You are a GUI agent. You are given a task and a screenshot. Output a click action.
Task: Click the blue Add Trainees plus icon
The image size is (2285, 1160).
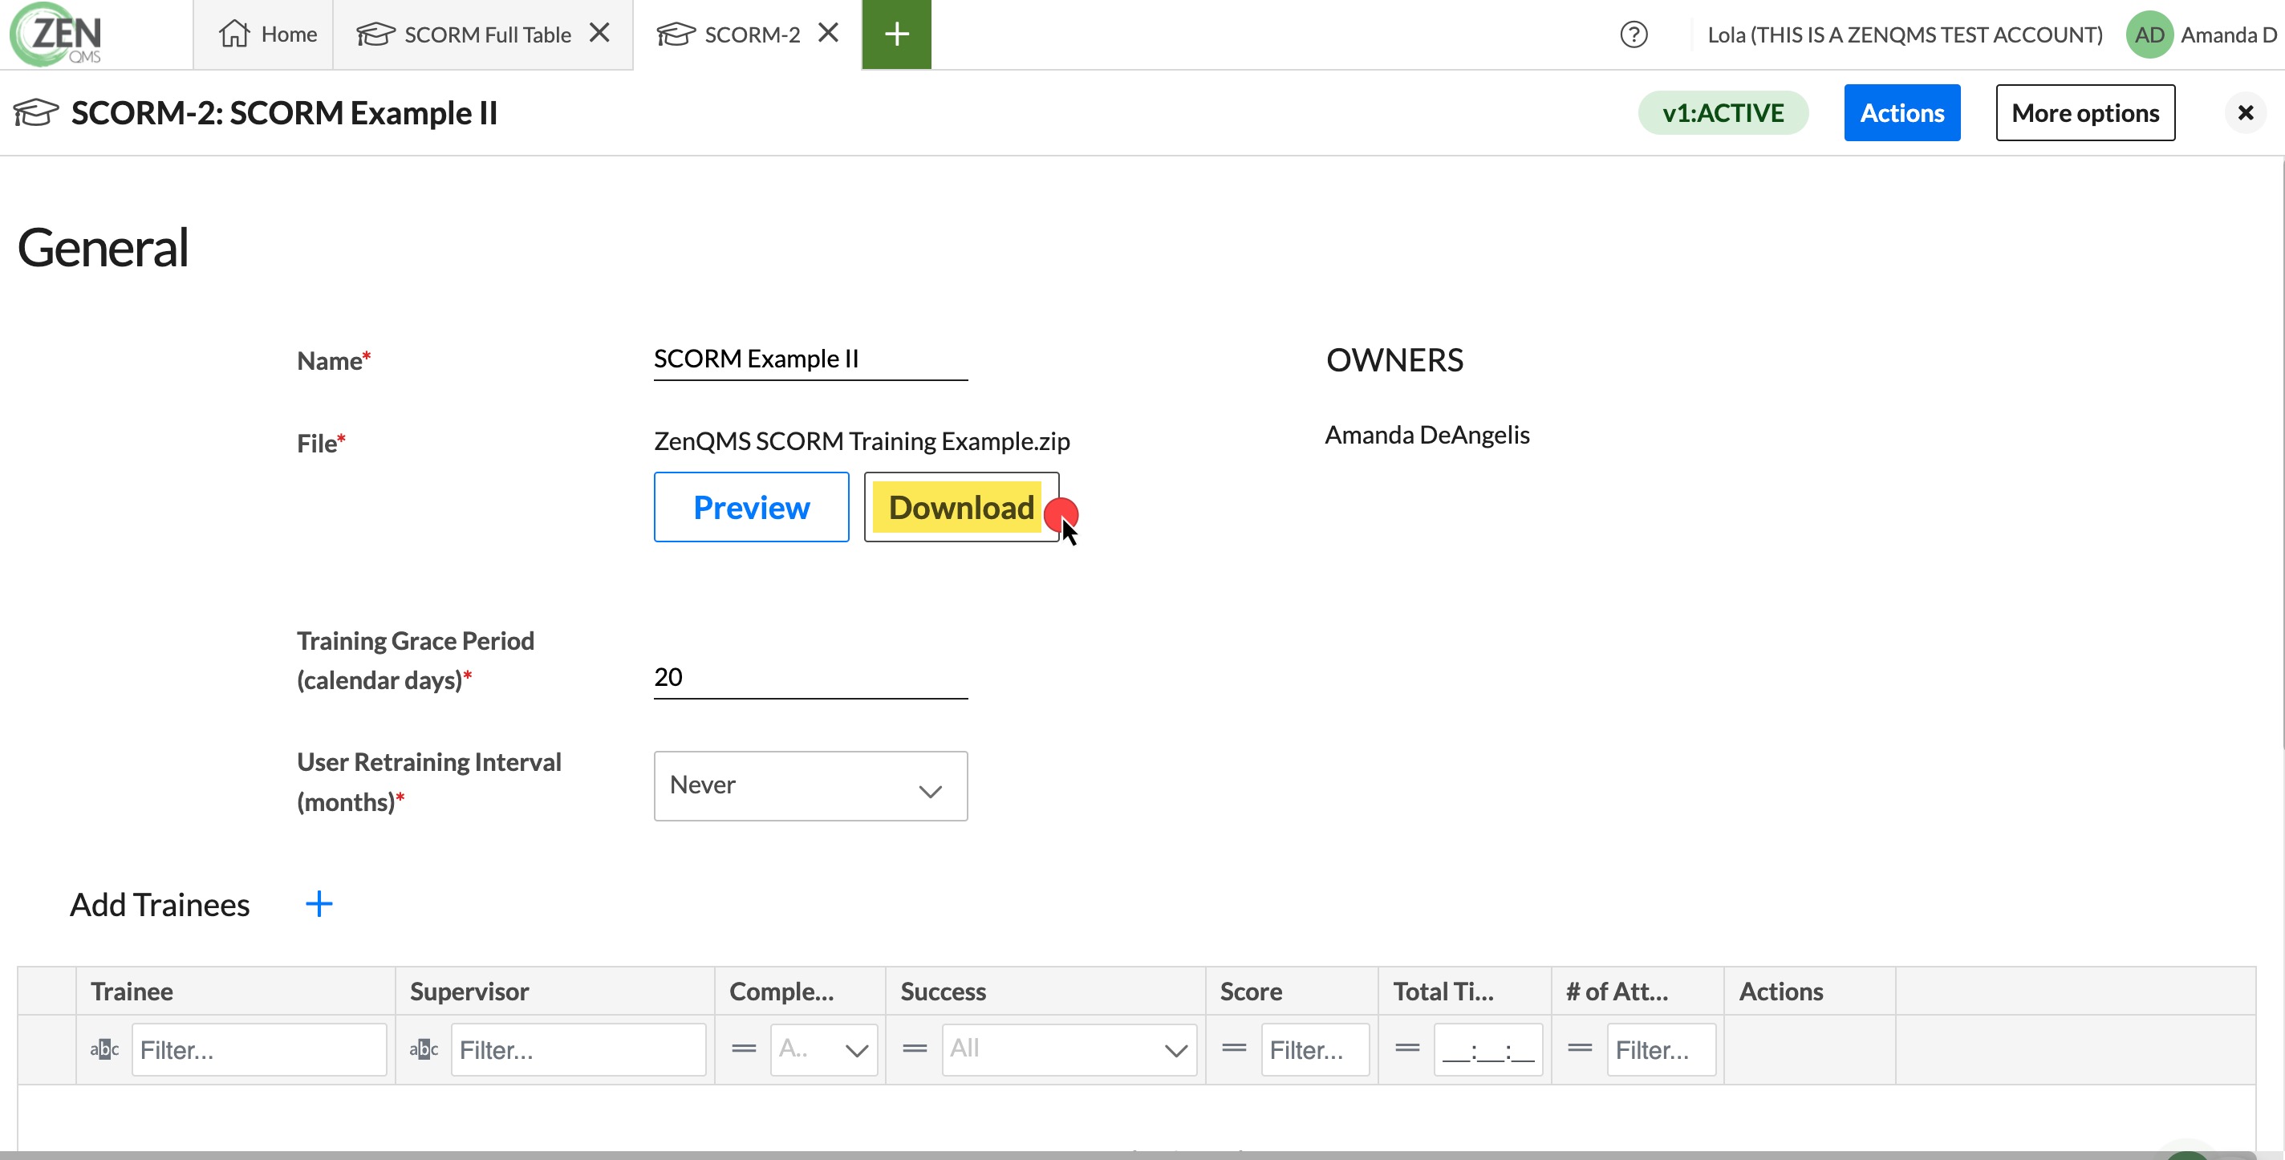click(x=319, y=904)
